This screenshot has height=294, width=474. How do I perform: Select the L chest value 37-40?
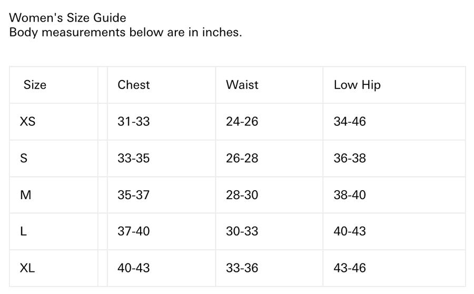(134, 231)
